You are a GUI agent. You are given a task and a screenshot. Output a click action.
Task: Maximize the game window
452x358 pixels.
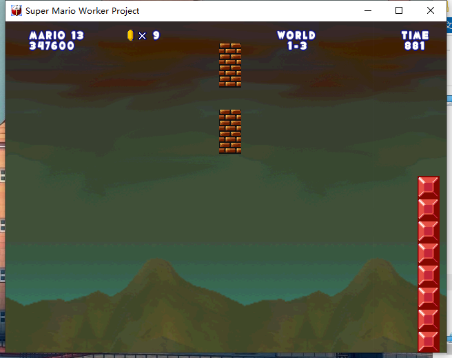tap(399, 10)
